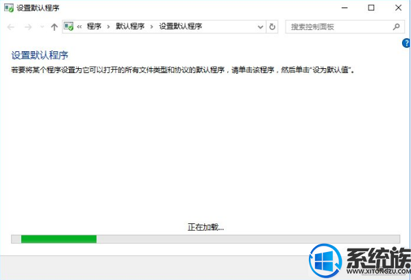Maximize the 设置默认程序 window

click(371, 8)
